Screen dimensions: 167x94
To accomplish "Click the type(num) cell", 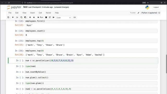I will (91, 66).
